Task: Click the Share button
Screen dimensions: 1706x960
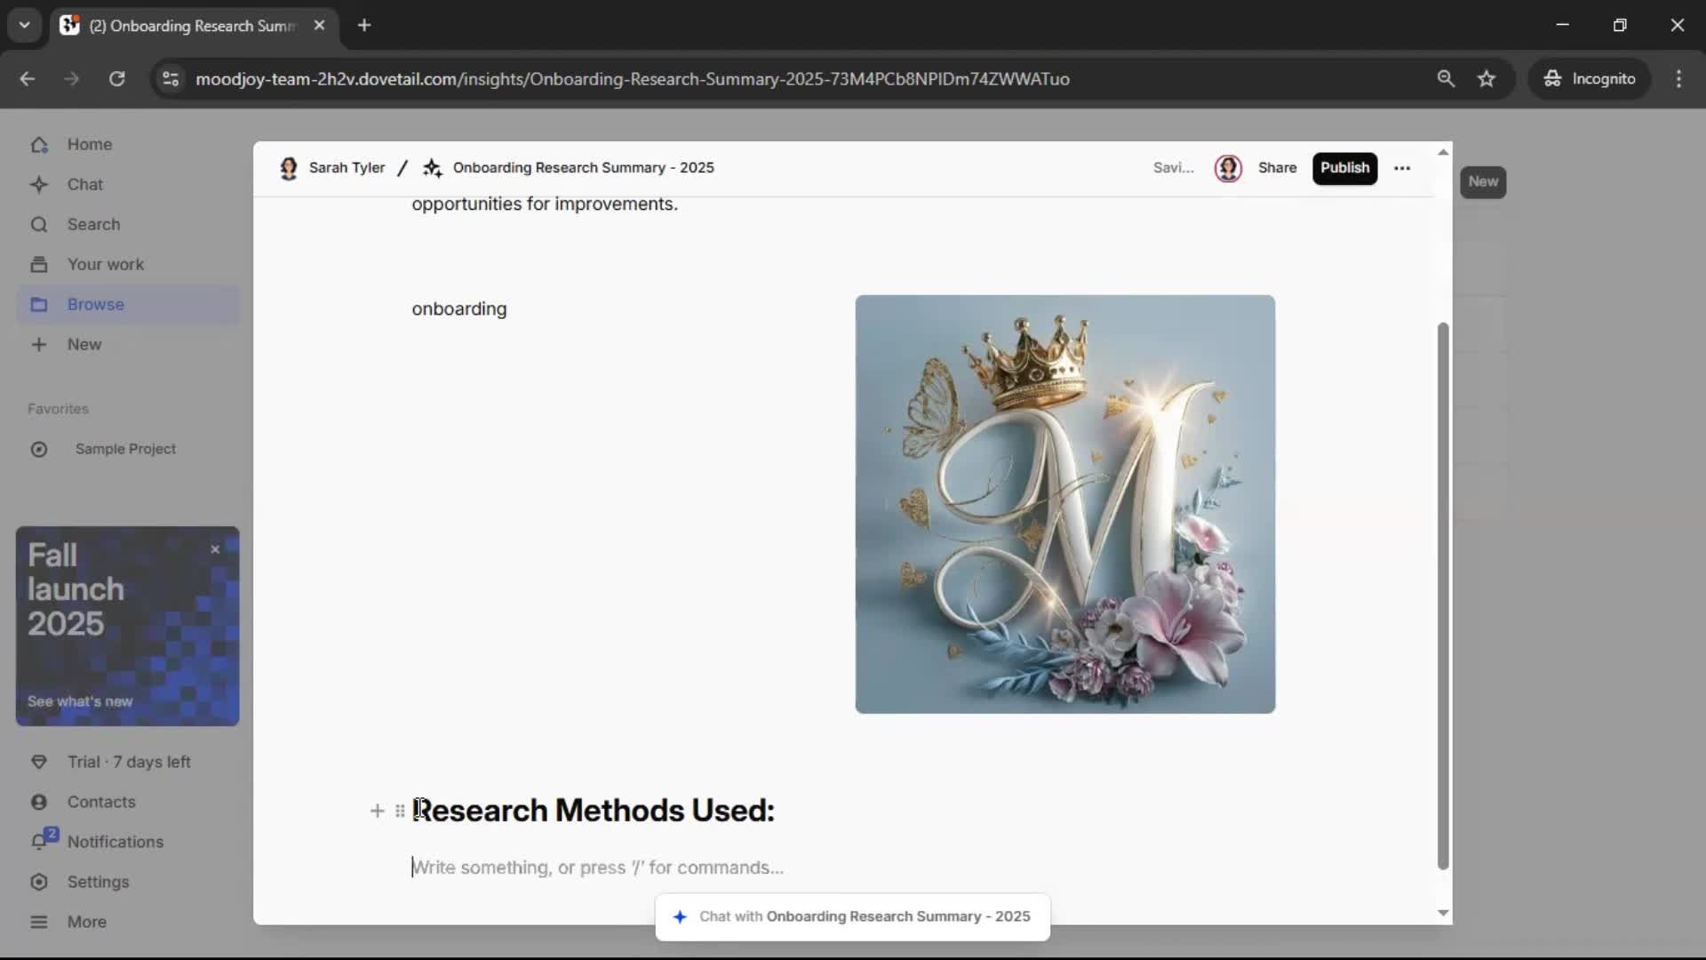Action: (x=1277, y=168)
